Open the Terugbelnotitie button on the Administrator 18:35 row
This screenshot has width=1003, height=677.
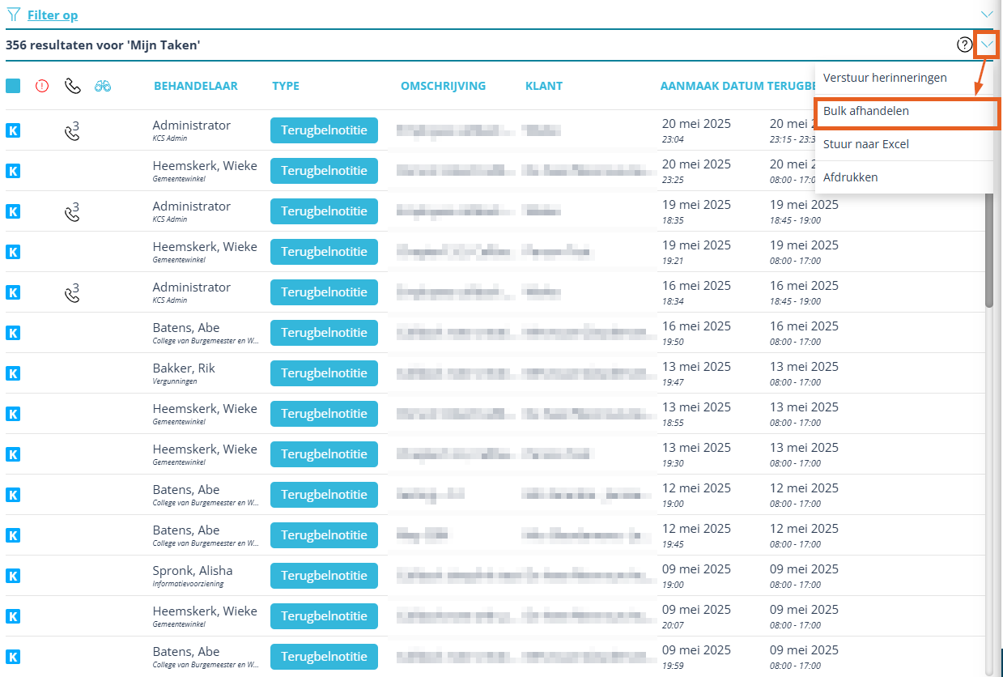coord(324,211)
